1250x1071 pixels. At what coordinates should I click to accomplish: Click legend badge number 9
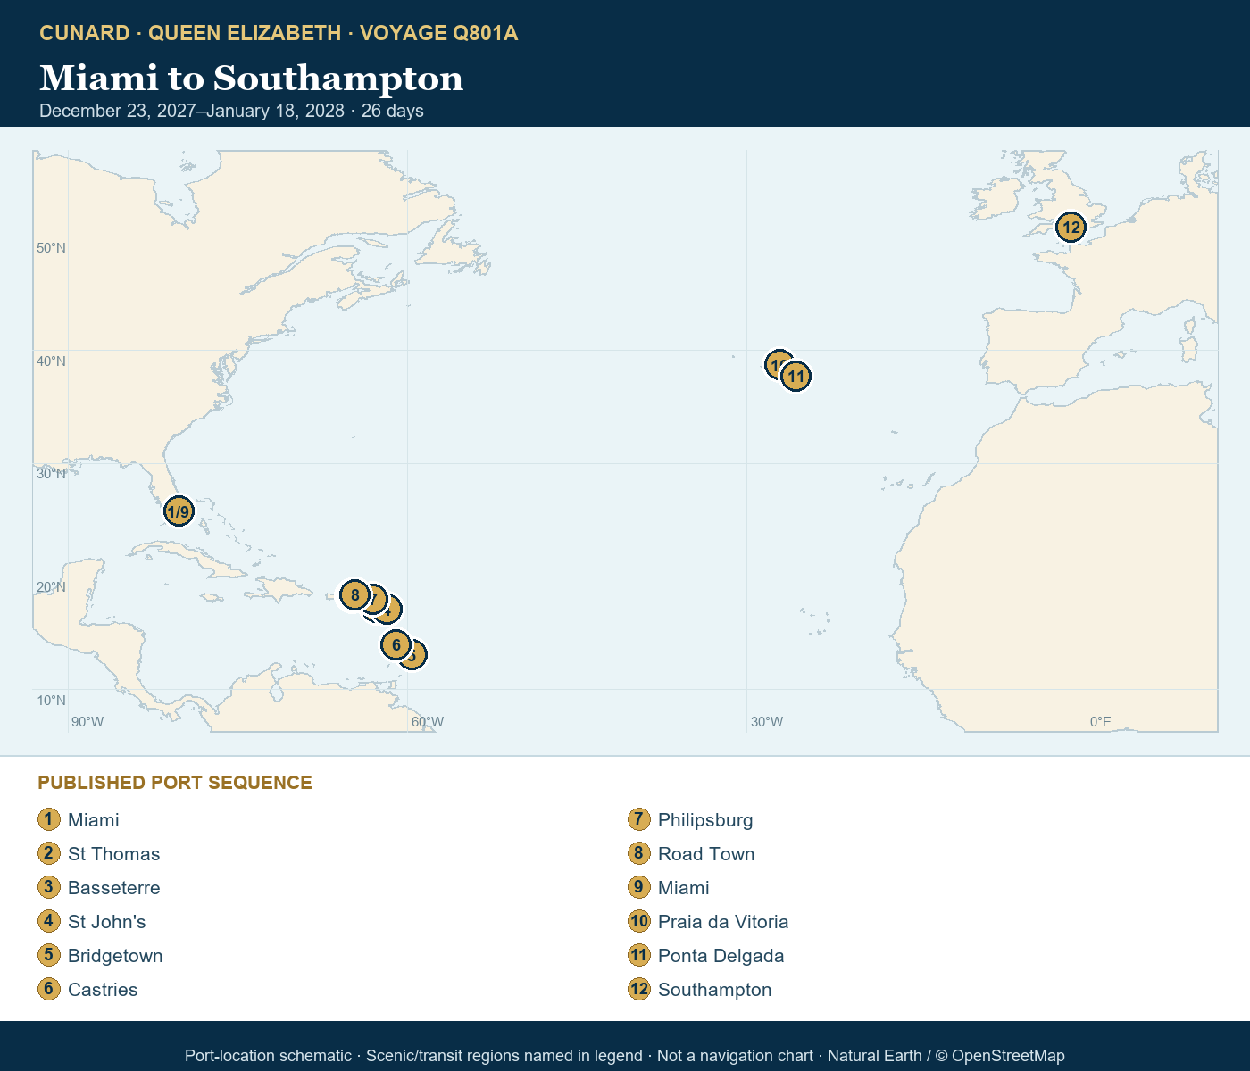coord(639,887)
